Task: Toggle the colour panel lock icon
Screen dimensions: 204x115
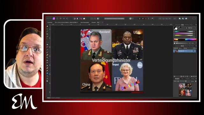Action: point(186,28)
